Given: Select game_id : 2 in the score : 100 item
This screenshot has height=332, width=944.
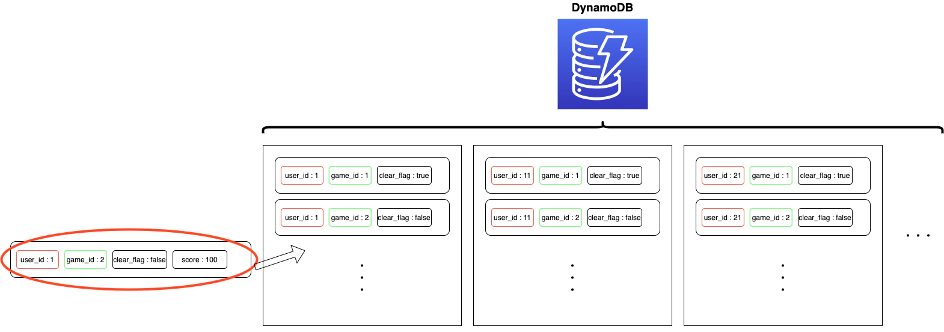Looking at the screenshot, I should (x=85, y=260).
